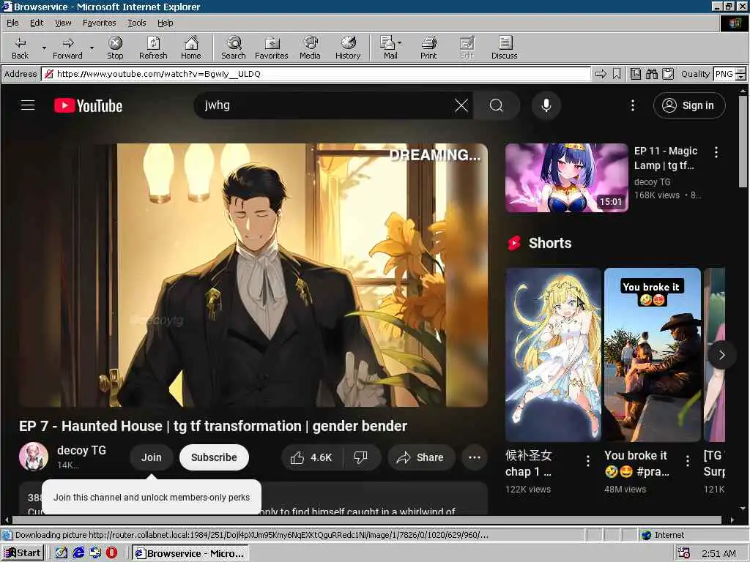This screenshot has height=562, width=750.
Task: Open the File menu
Action: click(12, 23)
